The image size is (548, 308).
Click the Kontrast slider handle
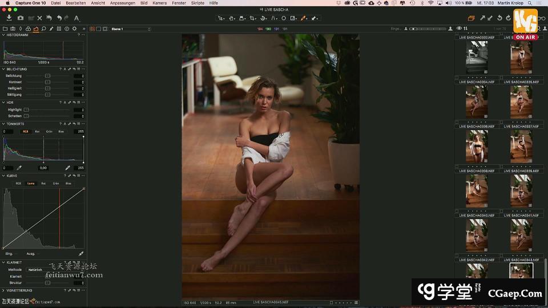pos(47,82)
